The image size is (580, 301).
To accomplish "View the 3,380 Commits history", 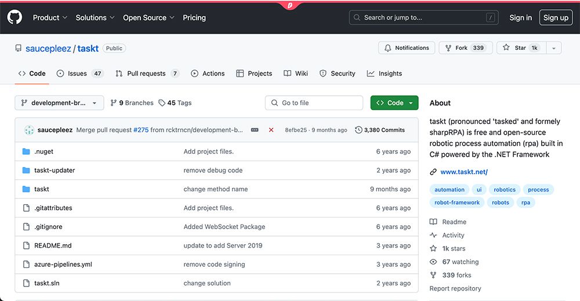I will [x=380, y=130].
